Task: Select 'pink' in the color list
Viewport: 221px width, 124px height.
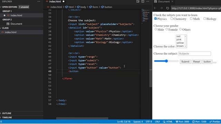Action: coord(179,40)
